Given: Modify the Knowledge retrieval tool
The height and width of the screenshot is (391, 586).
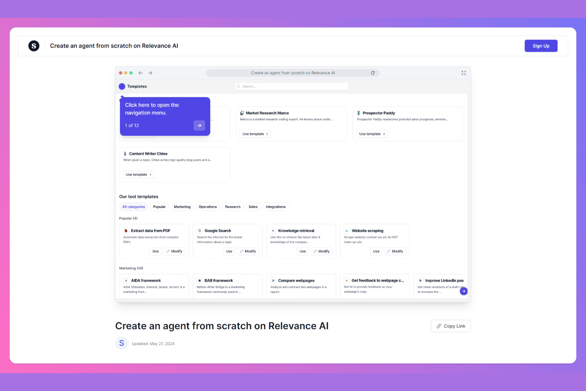Looking at the screenshot, I should 322,252.
